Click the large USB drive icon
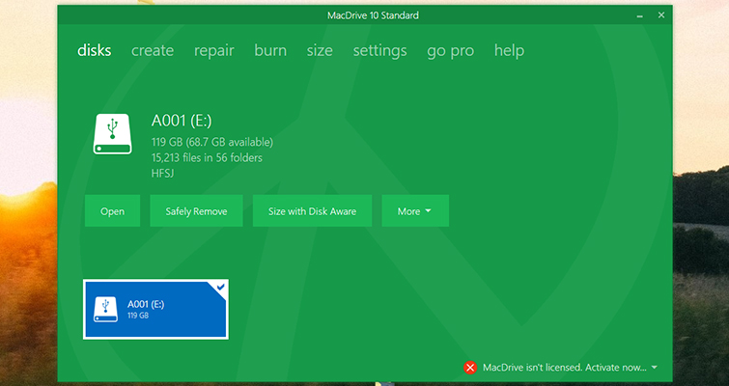This screenshot has height=386, width=729. pyautogui.click(x=113, y=134)
